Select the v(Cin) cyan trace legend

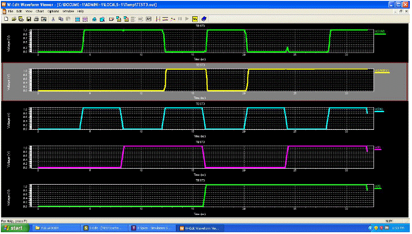click(x=379, y=110)
